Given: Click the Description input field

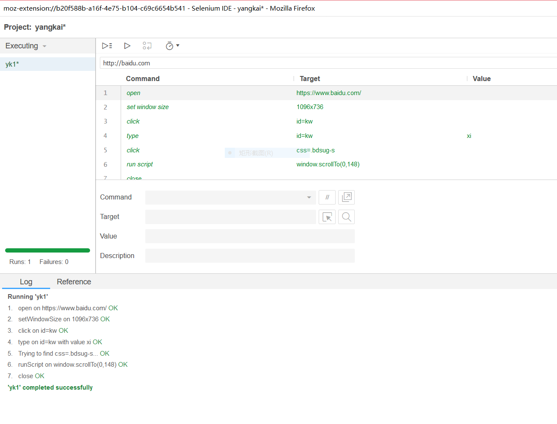Looking at the screenshot, I should pos(250,256).
